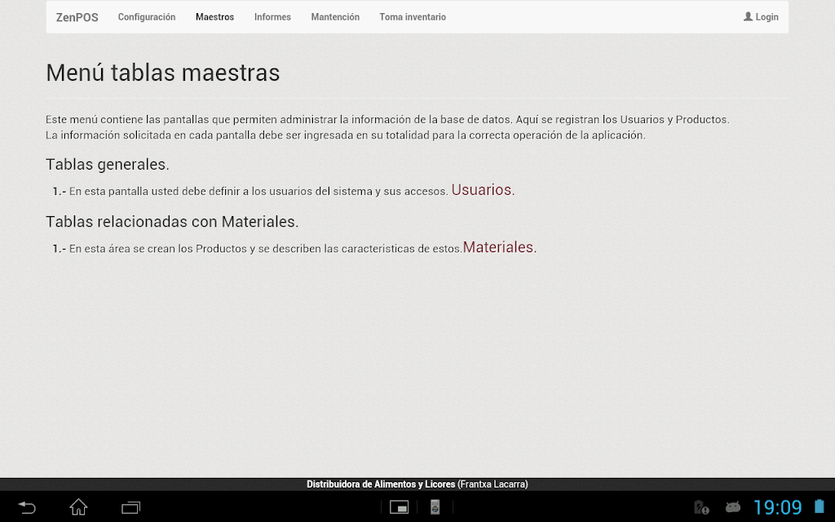Open the ZenPOS brand home link
The height and width of the screenshot is (522, 835).
coord(77,17)
